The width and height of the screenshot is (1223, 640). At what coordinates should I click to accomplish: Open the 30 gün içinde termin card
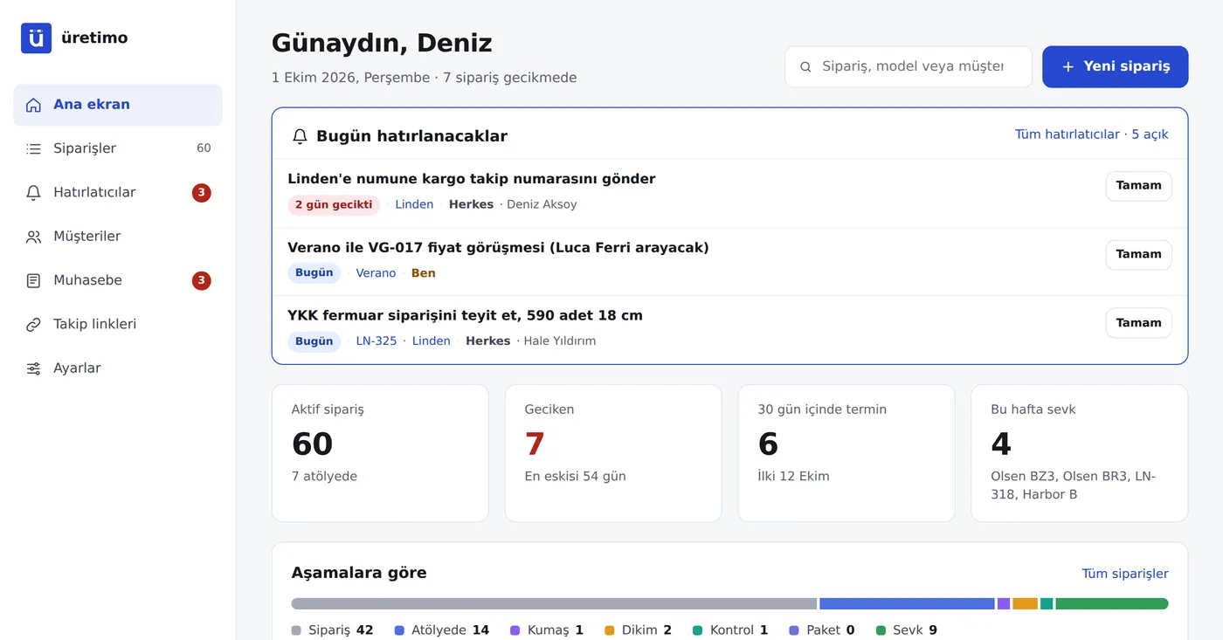point(846,453)
